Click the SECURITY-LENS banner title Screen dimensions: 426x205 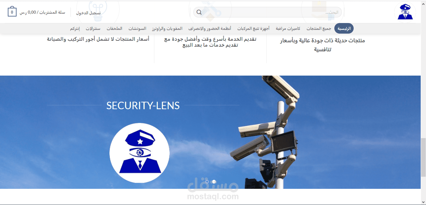point(143,105)
